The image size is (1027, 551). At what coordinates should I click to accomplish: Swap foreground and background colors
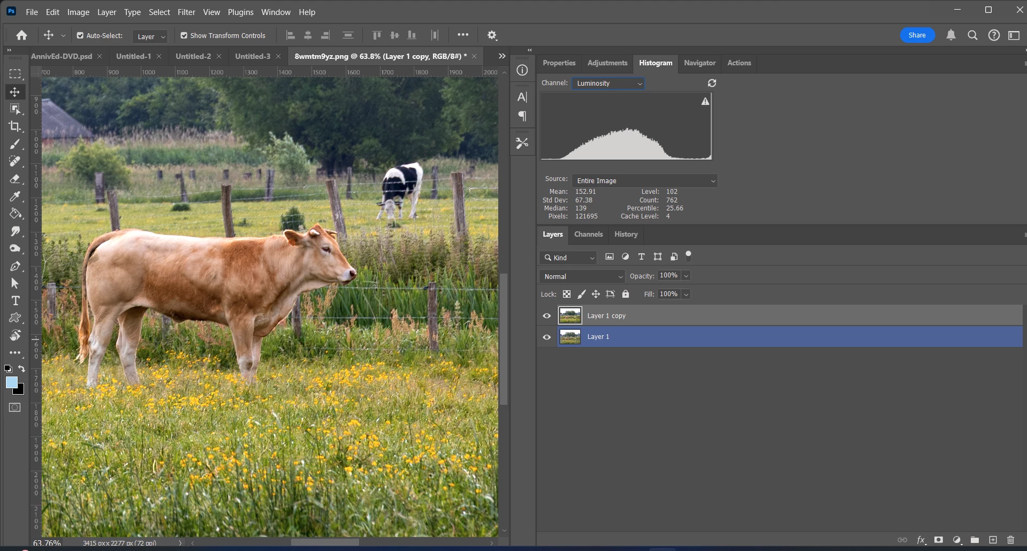(21, 368)
